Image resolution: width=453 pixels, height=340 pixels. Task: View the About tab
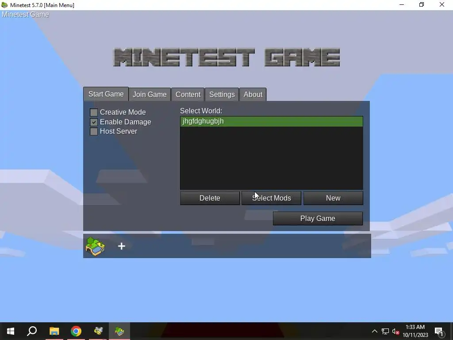pyautogui.click(x=253, y=95)
